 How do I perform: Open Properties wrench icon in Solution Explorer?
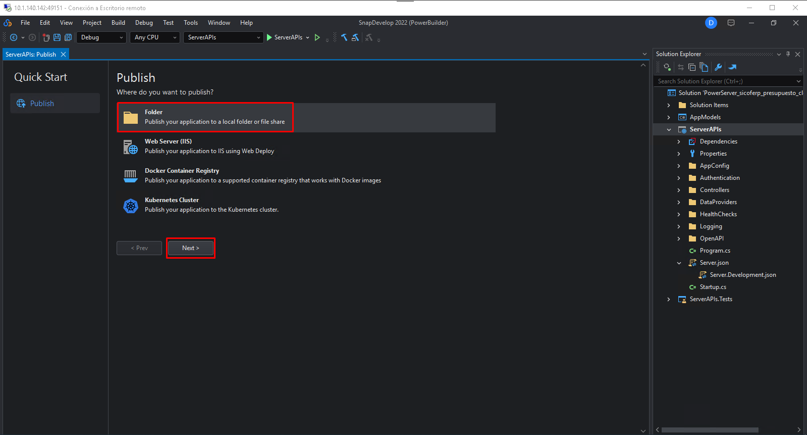pyautogui.click(x=718, y=67)
